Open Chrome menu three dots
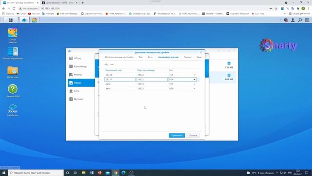This screenshot has width=312, height=176. click(309, 8)
